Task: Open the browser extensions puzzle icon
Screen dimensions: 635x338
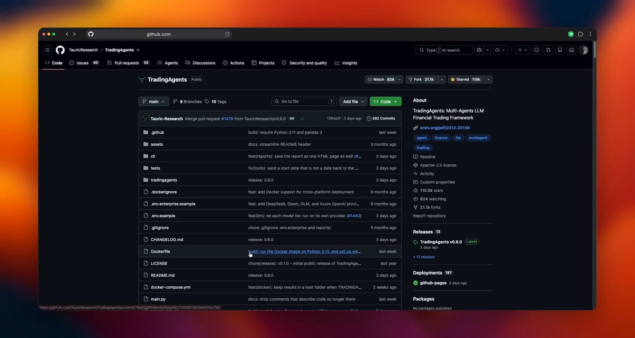Action: pos(580,34)
